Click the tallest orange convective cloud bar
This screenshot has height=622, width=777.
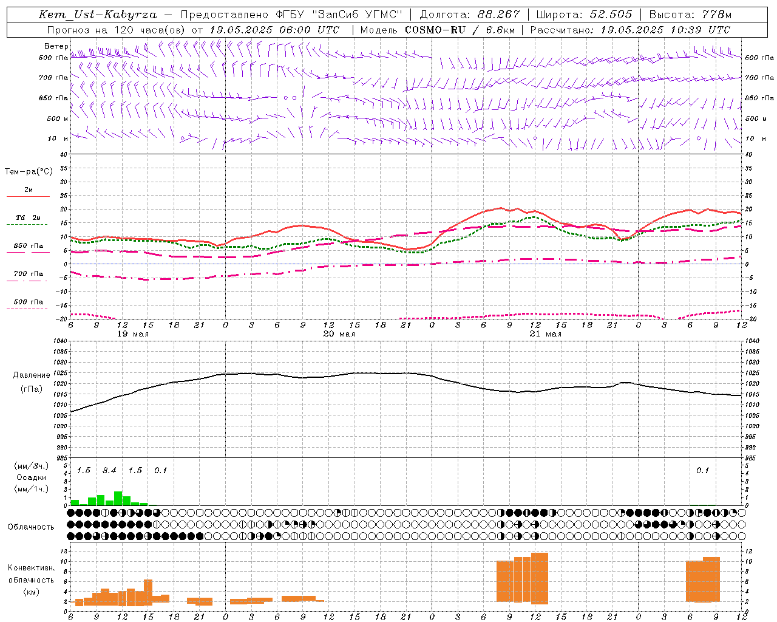point(540,578)
